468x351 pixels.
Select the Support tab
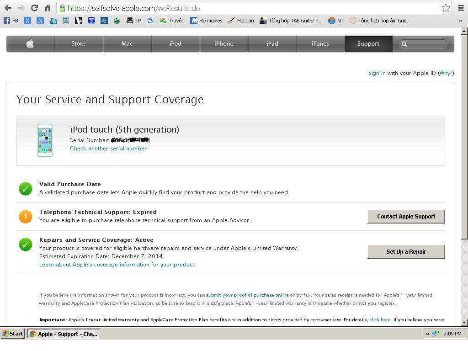[x=368, y=44]
